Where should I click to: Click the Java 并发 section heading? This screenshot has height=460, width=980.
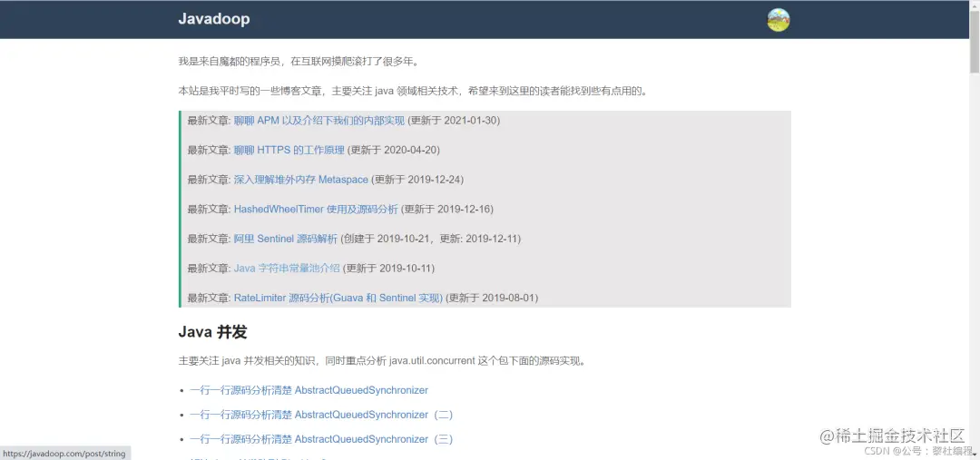pos(212,332)
